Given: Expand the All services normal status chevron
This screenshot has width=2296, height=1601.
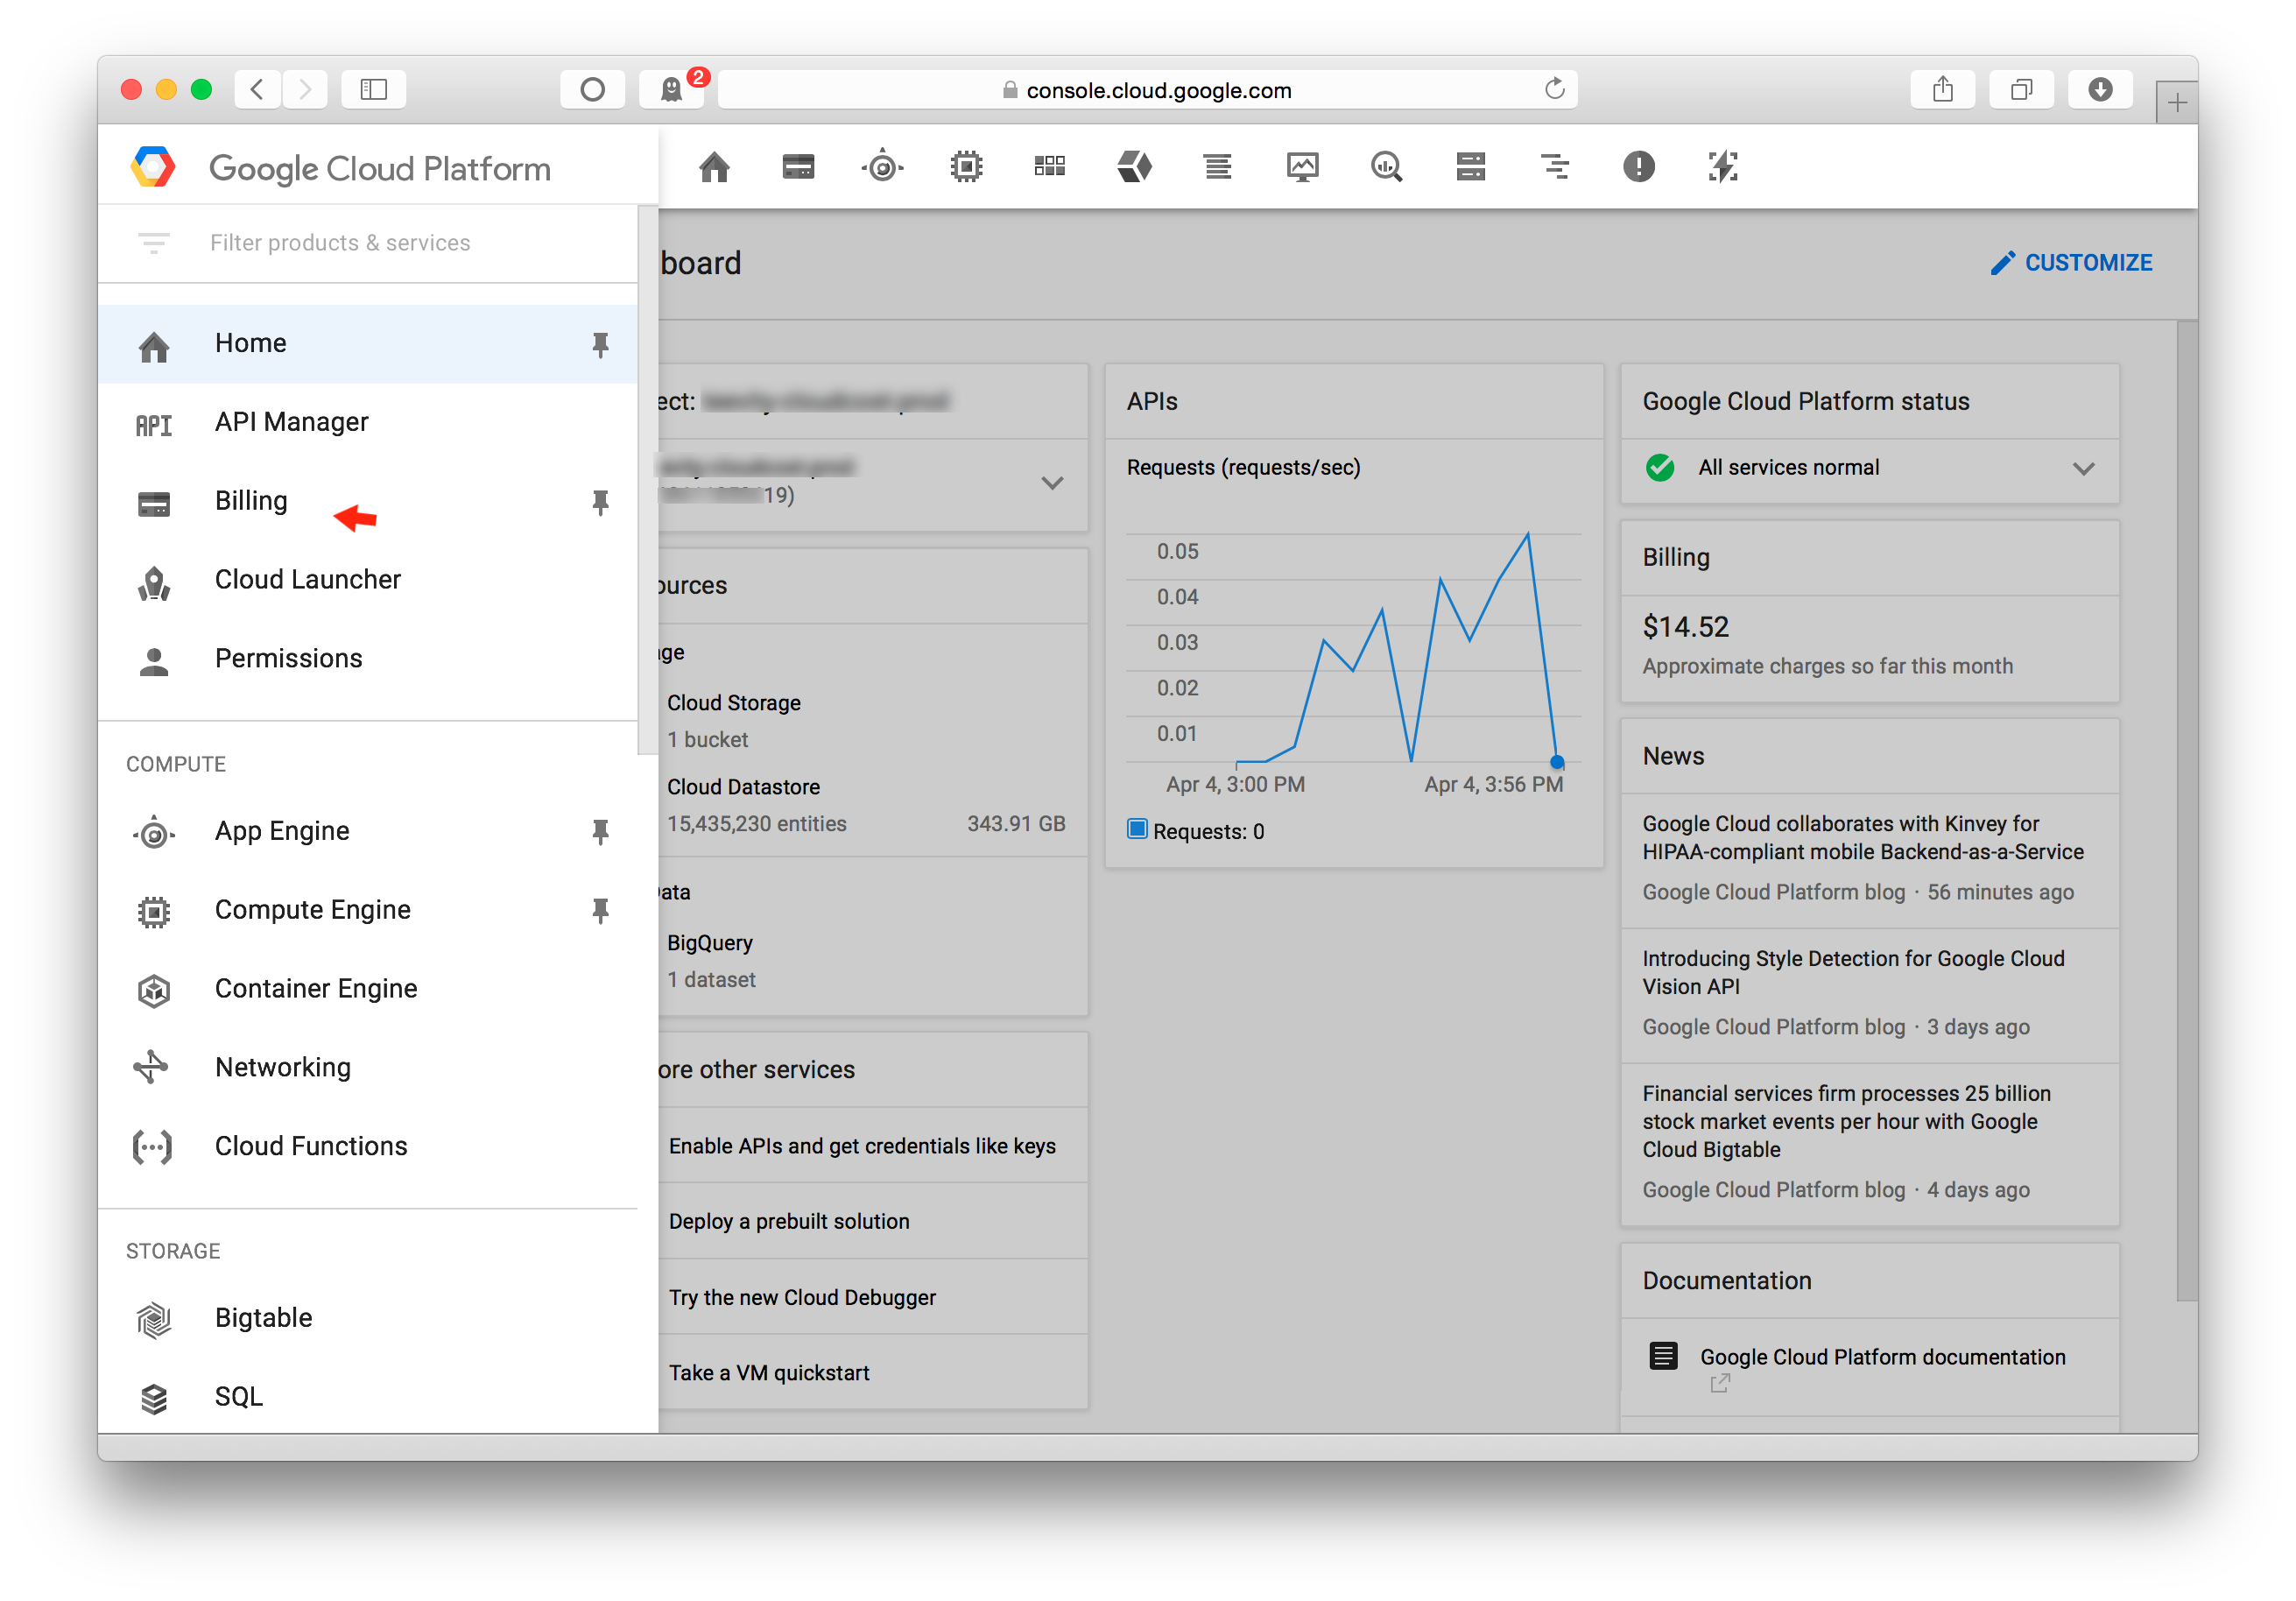Looking at the screenshot, I should (x=2083, y=468).
